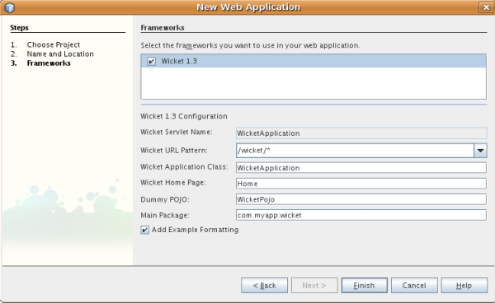Select the Wicket 1.3 row in frameworks list

pyautogui.click(x=313, y=61)
